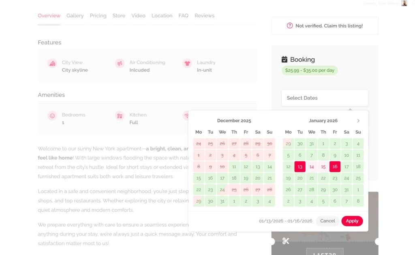Click the user avatar in top bar
Viewport: 415px width, 255px height.
point(404,3)
